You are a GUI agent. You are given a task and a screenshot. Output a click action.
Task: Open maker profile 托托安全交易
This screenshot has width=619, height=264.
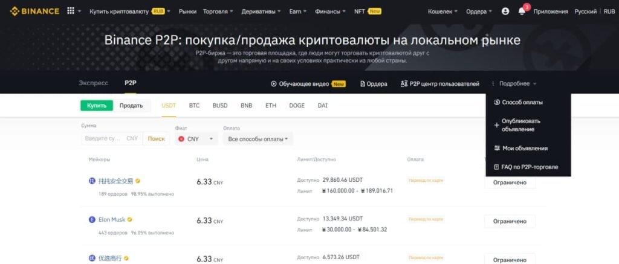point(115,181)
